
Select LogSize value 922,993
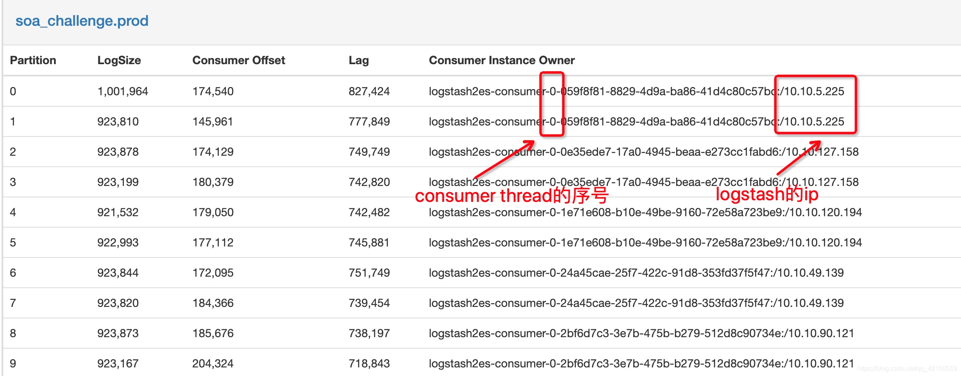(118, 242)
